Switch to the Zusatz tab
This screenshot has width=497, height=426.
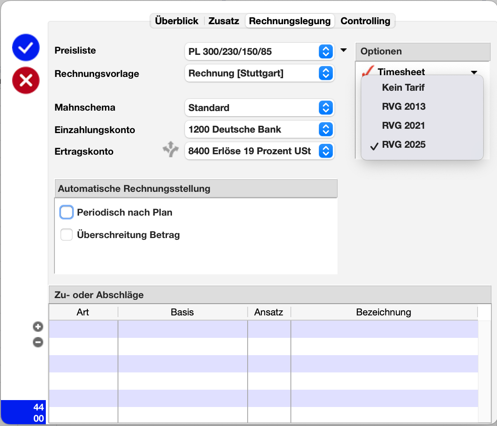pos(224,21)
